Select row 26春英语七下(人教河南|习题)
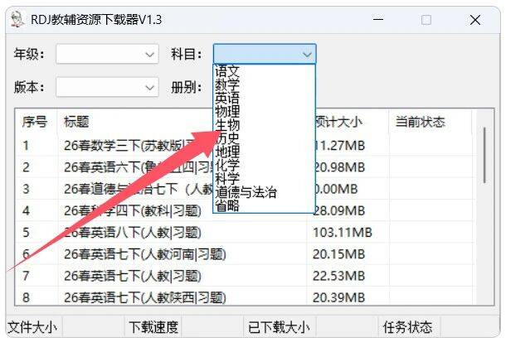Image resolution: width=506 pixels, height=347 pixels. coord(144,253)
